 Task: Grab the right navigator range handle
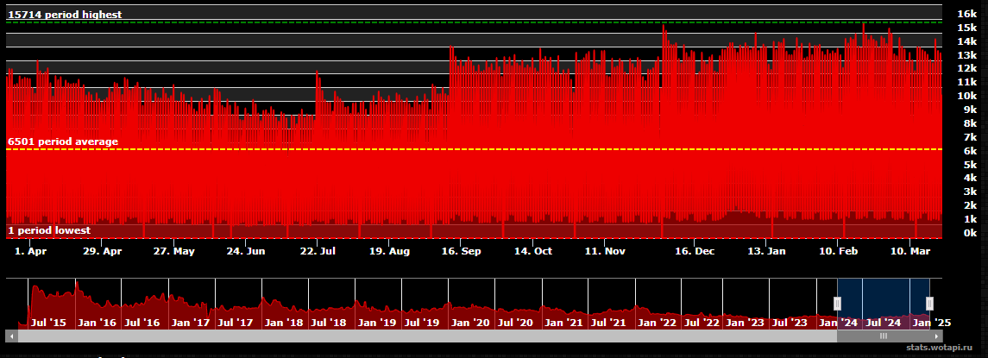929,303
